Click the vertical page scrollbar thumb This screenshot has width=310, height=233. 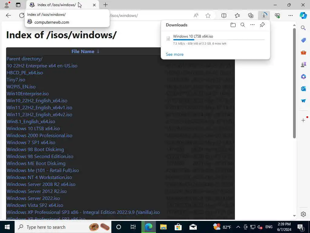click(x=294, y=83)
